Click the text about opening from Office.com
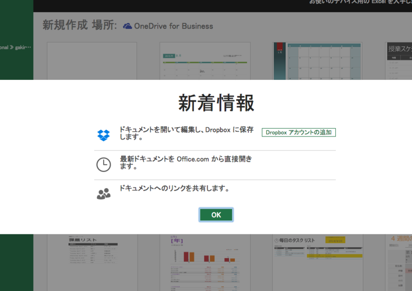 click(x=186, y=162)
